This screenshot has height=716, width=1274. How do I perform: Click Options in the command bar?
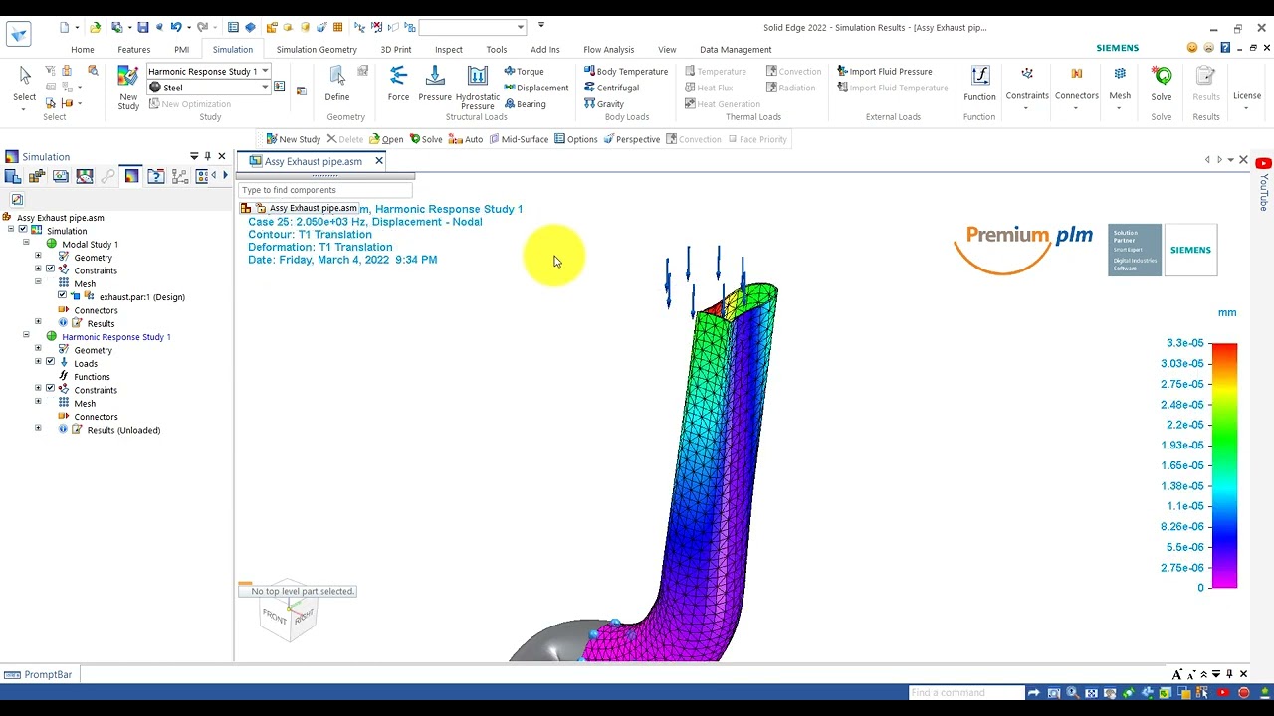[x=576, y=139]
